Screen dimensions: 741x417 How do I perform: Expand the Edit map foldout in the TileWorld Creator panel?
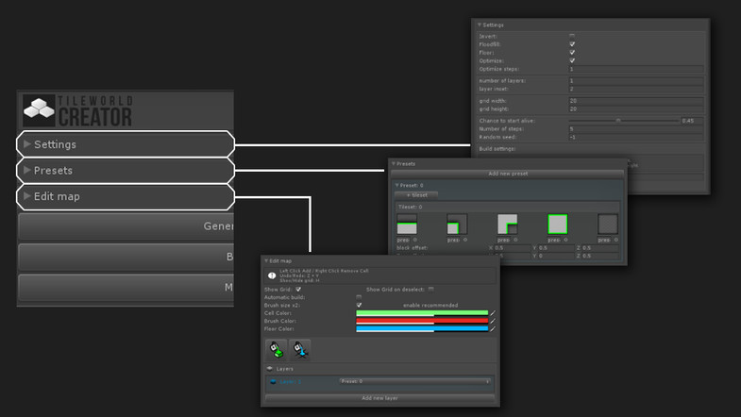[126, 196]
